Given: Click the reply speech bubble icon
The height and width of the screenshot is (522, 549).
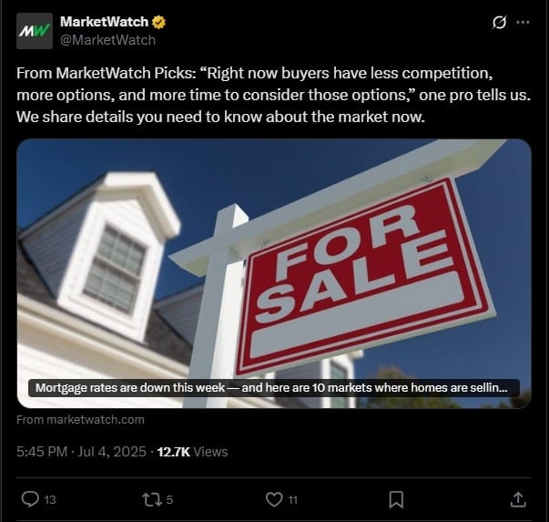Looking at the screenshot, I should tap(30, 499).
